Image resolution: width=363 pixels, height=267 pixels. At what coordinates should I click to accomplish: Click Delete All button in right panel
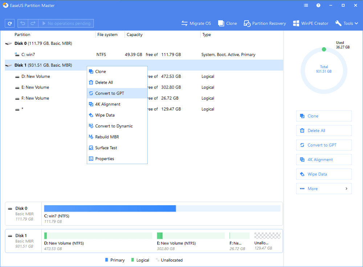(x=324, y=131)
